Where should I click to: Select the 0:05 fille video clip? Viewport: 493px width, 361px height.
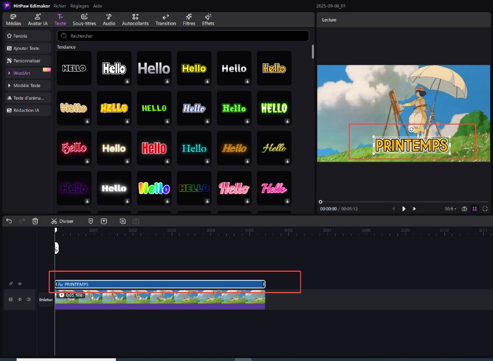pos(160,300)
